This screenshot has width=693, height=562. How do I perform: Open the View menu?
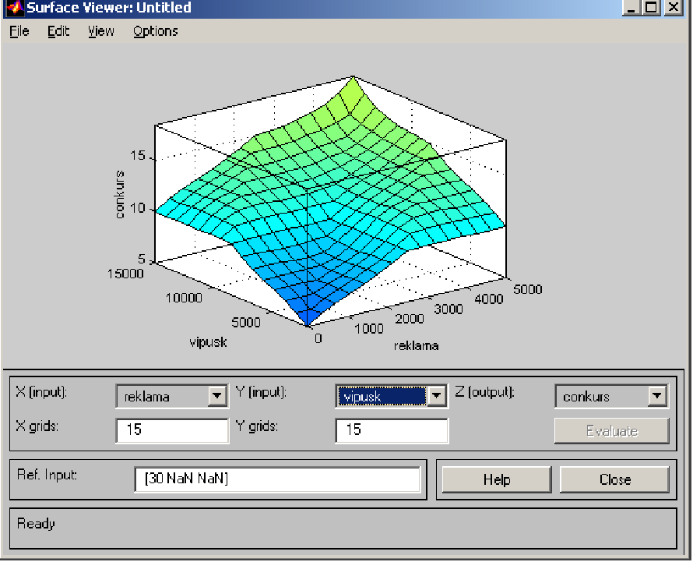[100, 31]
